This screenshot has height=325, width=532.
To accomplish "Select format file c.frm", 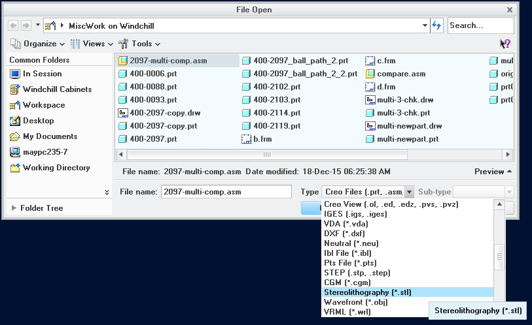I will tap(380, 61).
